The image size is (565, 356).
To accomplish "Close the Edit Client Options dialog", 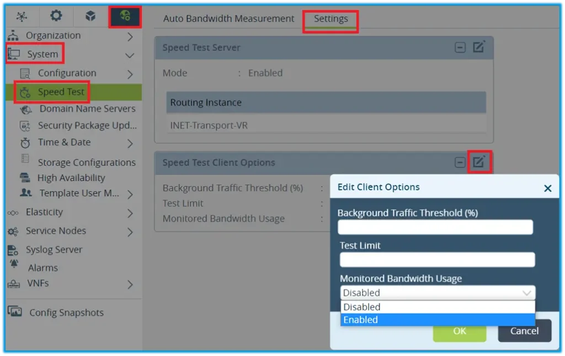I will pos(547,188).
